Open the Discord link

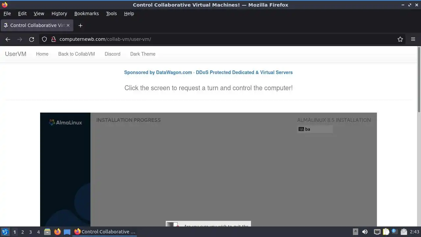coord(112,54)
